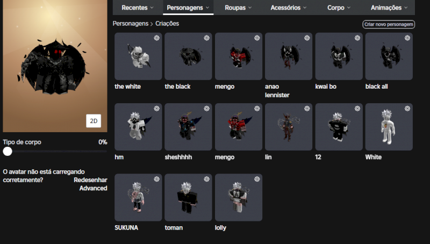Select 'White' character thumbnail
The image size is (430, 244).
[389, 127]
